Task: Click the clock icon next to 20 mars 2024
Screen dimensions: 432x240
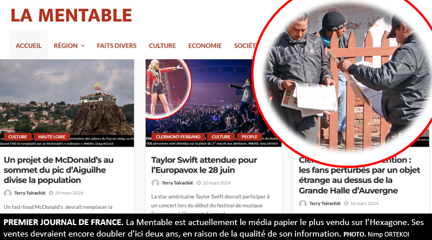Action: 199,183
